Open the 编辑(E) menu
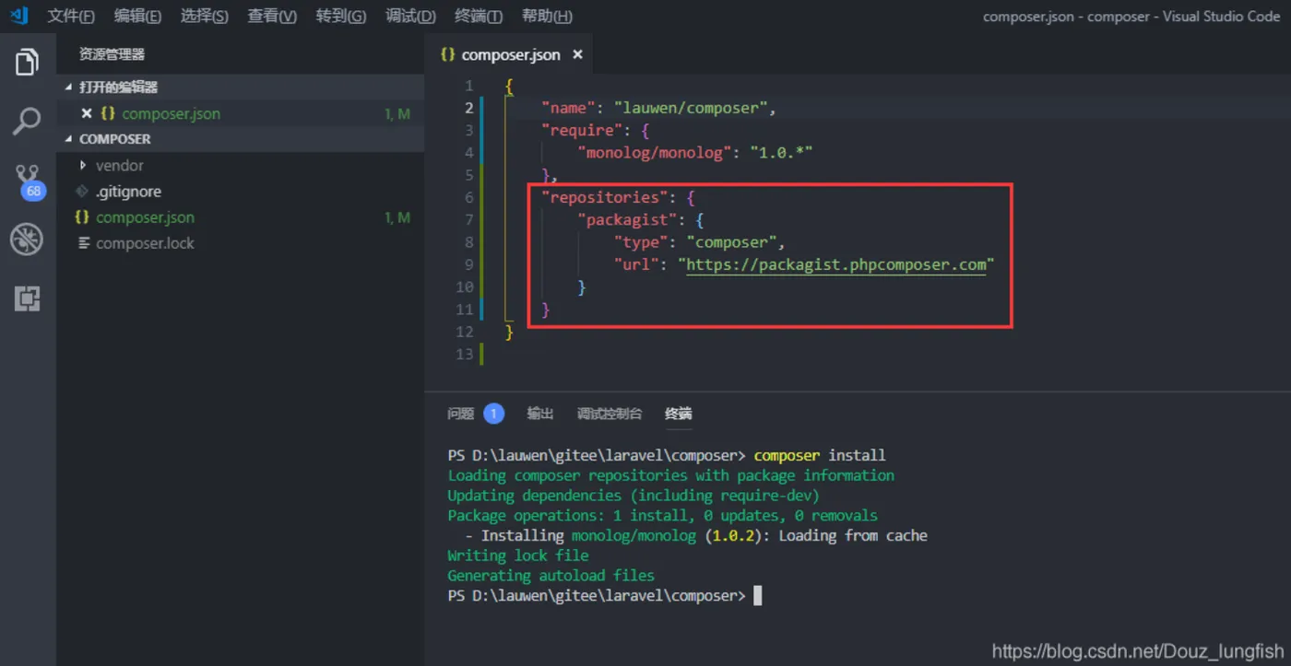This screenshot has width=1291, height=666. click(137, 17)
